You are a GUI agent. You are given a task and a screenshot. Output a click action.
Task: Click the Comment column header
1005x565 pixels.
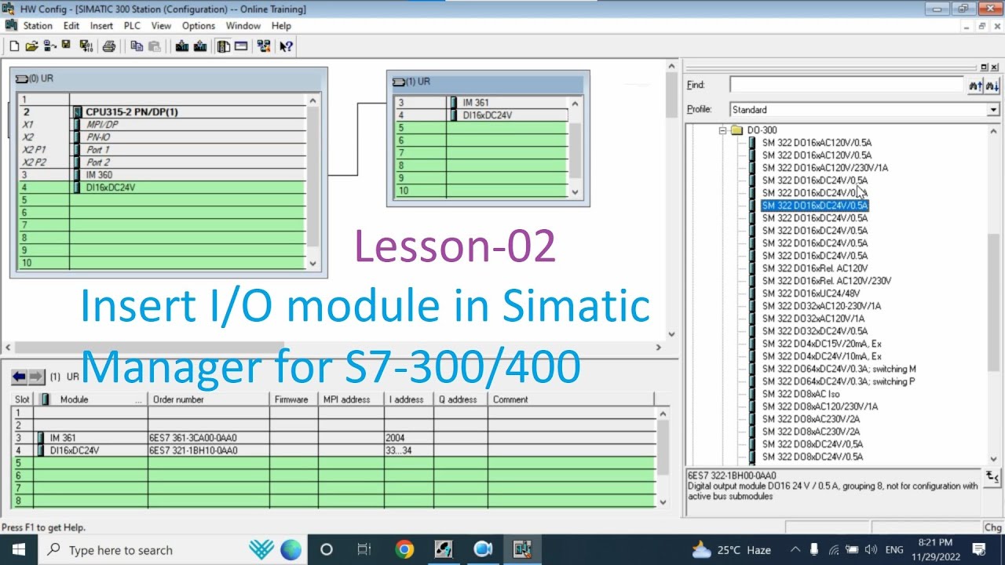[571, 399]
